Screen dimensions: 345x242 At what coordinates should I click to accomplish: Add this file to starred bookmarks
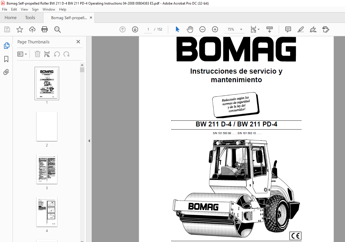point(20,29)
